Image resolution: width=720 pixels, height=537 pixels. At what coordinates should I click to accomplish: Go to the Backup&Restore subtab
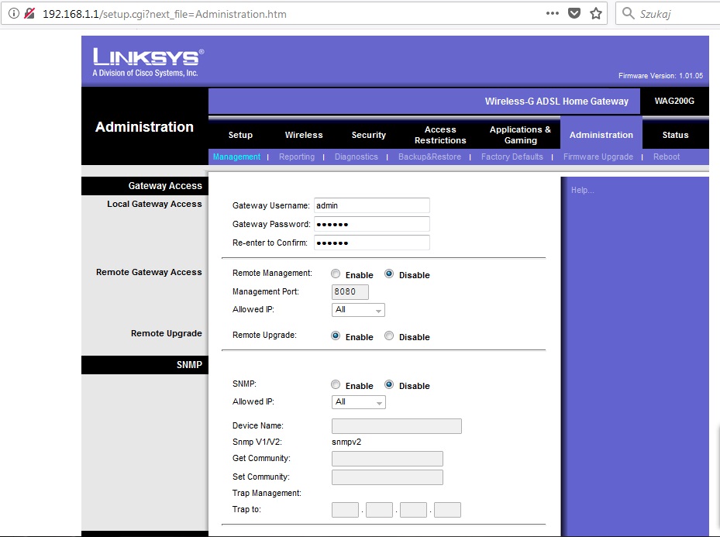click(430, 157)
